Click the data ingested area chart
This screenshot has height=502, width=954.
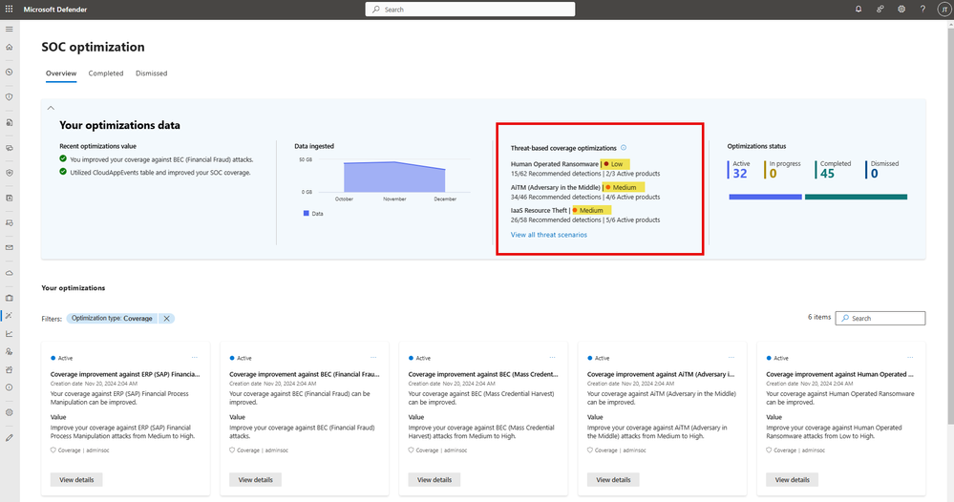coord(394,177)
